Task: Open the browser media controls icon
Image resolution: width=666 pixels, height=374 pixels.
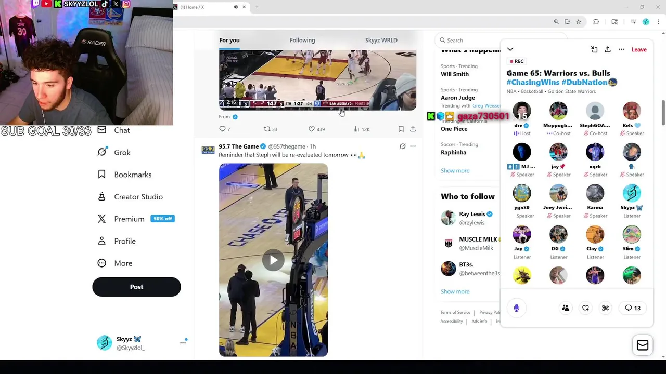Action: click(633, 22)
